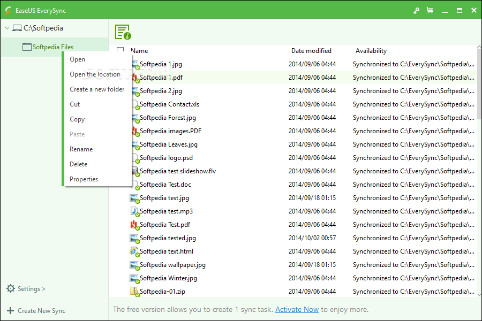The image size is (482, 321).
Task: Choose Open from the context menu
Action: click(78, 59)
